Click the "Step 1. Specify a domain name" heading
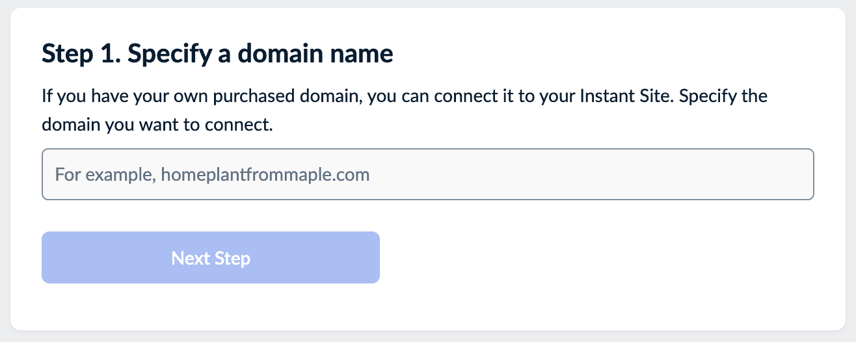This screenshot has width=856, height=342. pyautogui.click(x=217, y=54)
